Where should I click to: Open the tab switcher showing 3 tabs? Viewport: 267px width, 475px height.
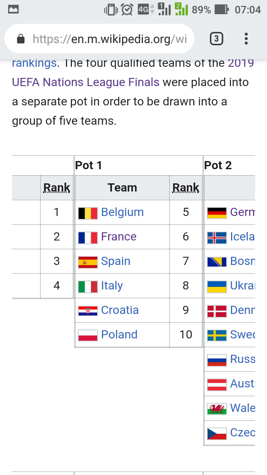216,39
